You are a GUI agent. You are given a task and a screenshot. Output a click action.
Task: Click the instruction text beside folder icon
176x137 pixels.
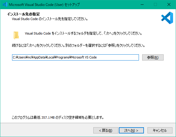coord(83,33)
